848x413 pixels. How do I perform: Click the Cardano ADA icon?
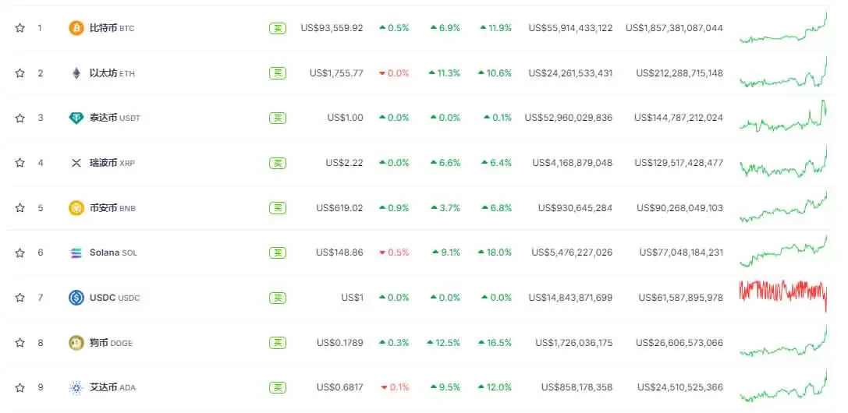(76, 387)
